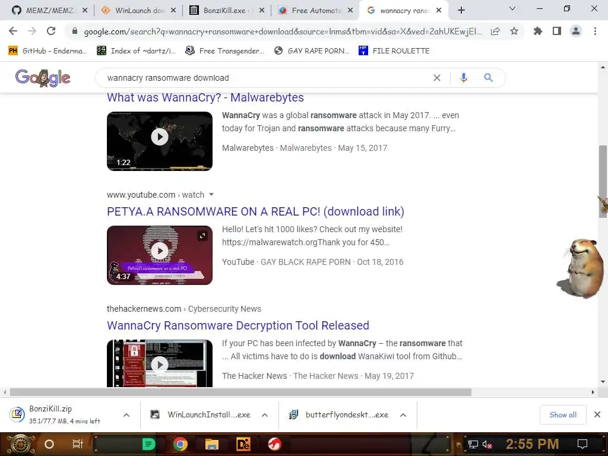The height and width of the screenshot is (456, 608).
Task: Close the WinLaunch download tab
Action: click(x=174, y=11)
